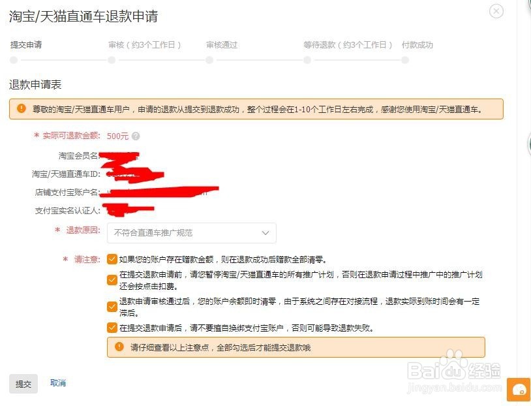Select the 审核（约3个工作日）step label
This screenshot has height=406, width=531.
point(145,45)
